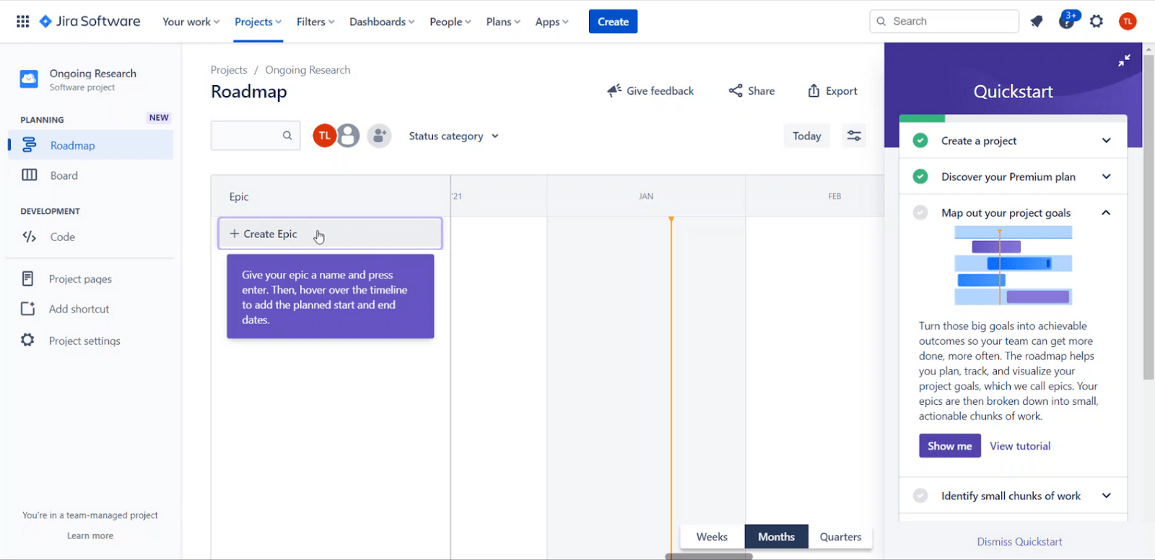This screenshot has width=1155, height=560.
Task: Expand the Create a project section chevron
Action: [1106, 141]
